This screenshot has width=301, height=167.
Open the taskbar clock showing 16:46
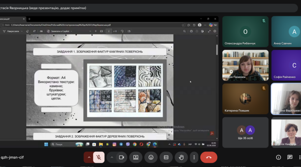pos(211,144)
